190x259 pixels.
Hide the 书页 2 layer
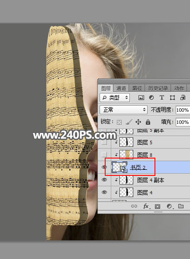tap(104, 167)
